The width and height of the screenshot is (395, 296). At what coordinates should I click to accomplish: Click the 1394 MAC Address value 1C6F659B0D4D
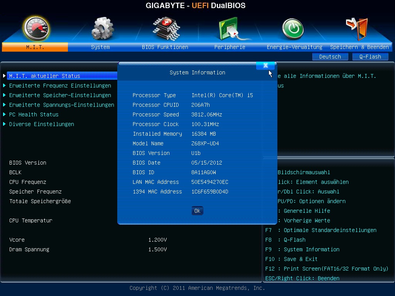209,192
